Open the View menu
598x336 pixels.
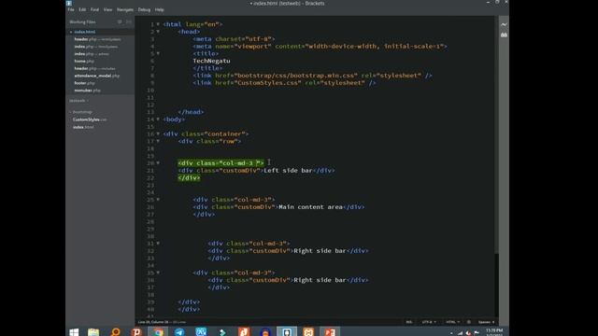tap(108, 9)
